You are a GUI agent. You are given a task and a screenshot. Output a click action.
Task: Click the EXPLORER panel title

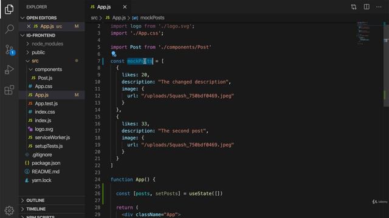point(36,7)
